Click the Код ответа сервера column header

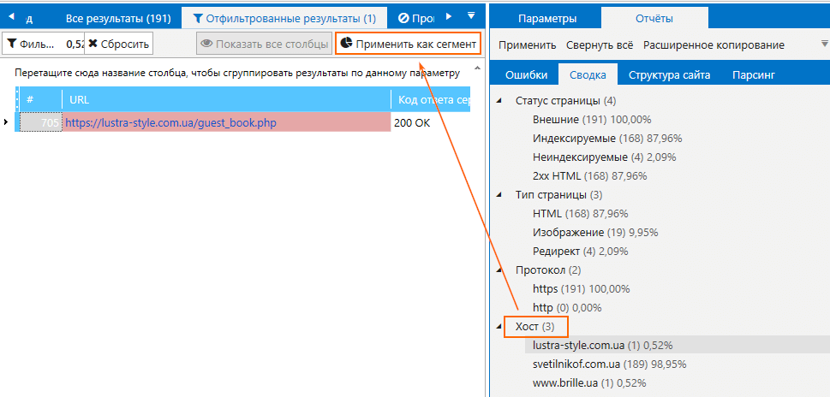[x=431, y=99]
